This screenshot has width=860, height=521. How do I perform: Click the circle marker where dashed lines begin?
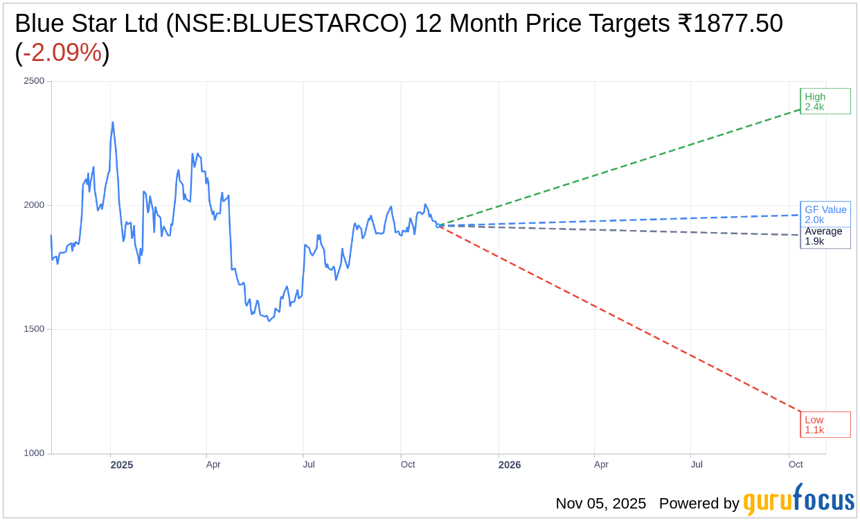coord(438,225)
